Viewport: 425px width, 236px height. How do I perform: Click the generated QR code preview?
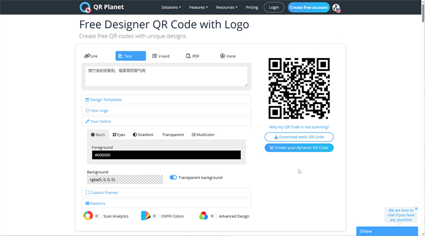[x=299, y=88]
